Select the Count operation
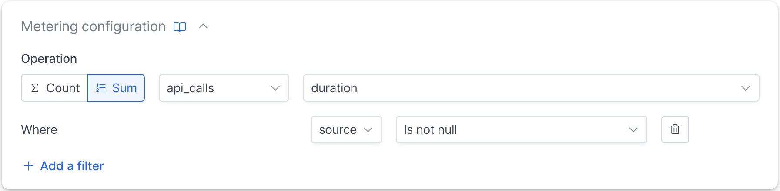Image resolution: width=780 pixels, height=191 pixels. pos(54,88)
